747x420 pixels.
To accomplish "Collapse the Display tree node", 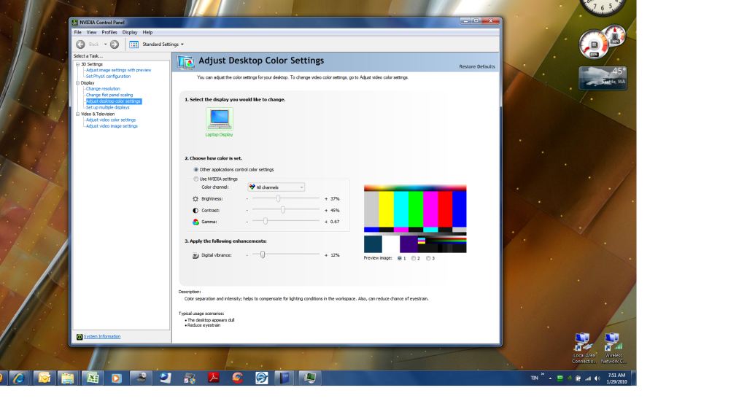I will (77, 83).
